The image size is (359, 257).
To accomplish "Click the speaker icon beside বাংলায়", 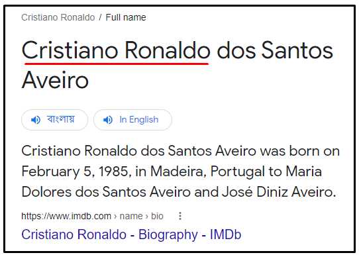I will coord(36,120).
